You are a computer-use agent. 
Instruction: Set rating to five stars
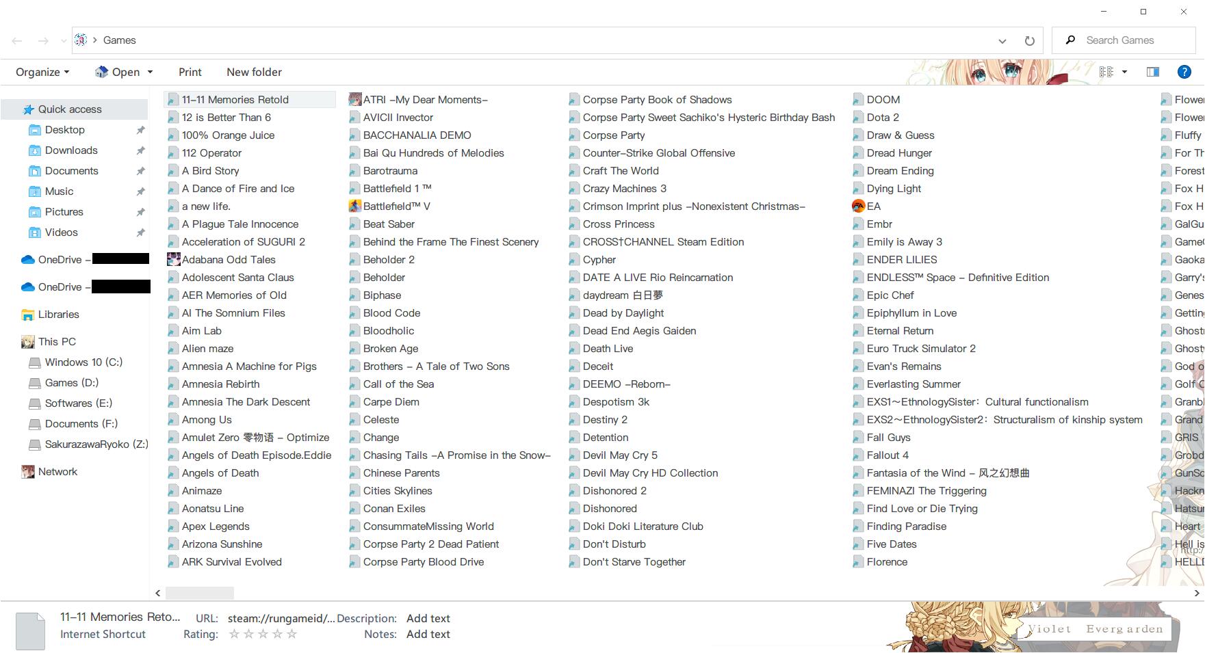pos(291,634)
